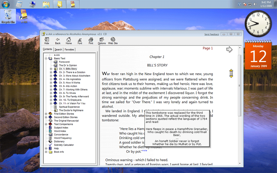
Task: Expand the Book info tree node
Action: [x=46, y=152]
